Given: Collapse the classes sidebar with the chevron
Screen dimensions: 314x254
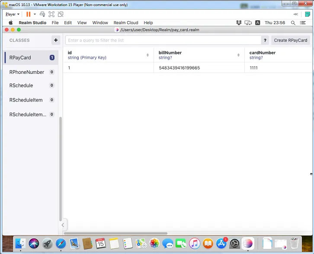Looking at the screenshot, I should (x=63, y=225).
